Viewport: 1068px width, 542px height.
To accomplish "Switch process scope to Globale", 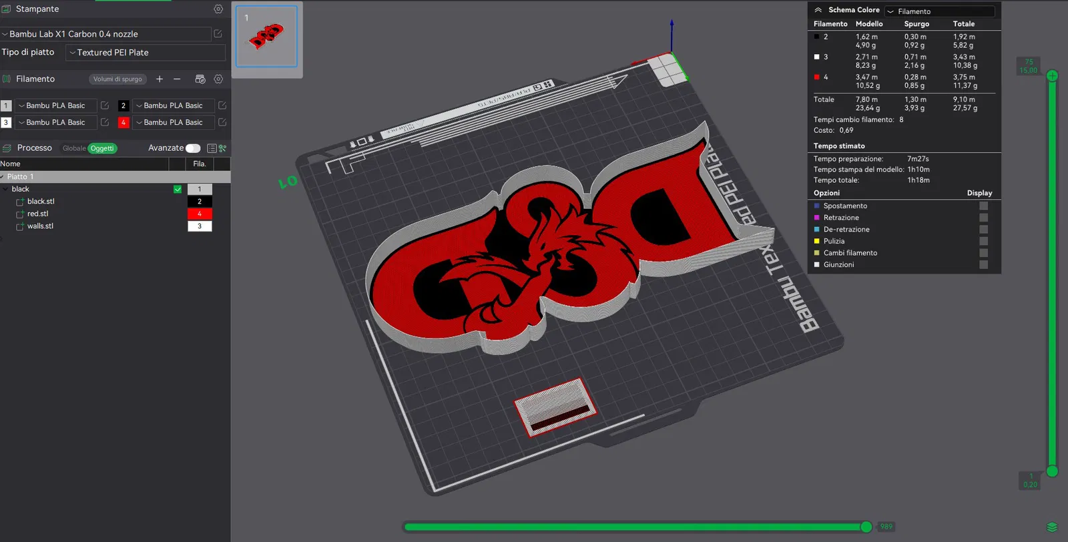I will pyautogui.click(x=74, y=148).
